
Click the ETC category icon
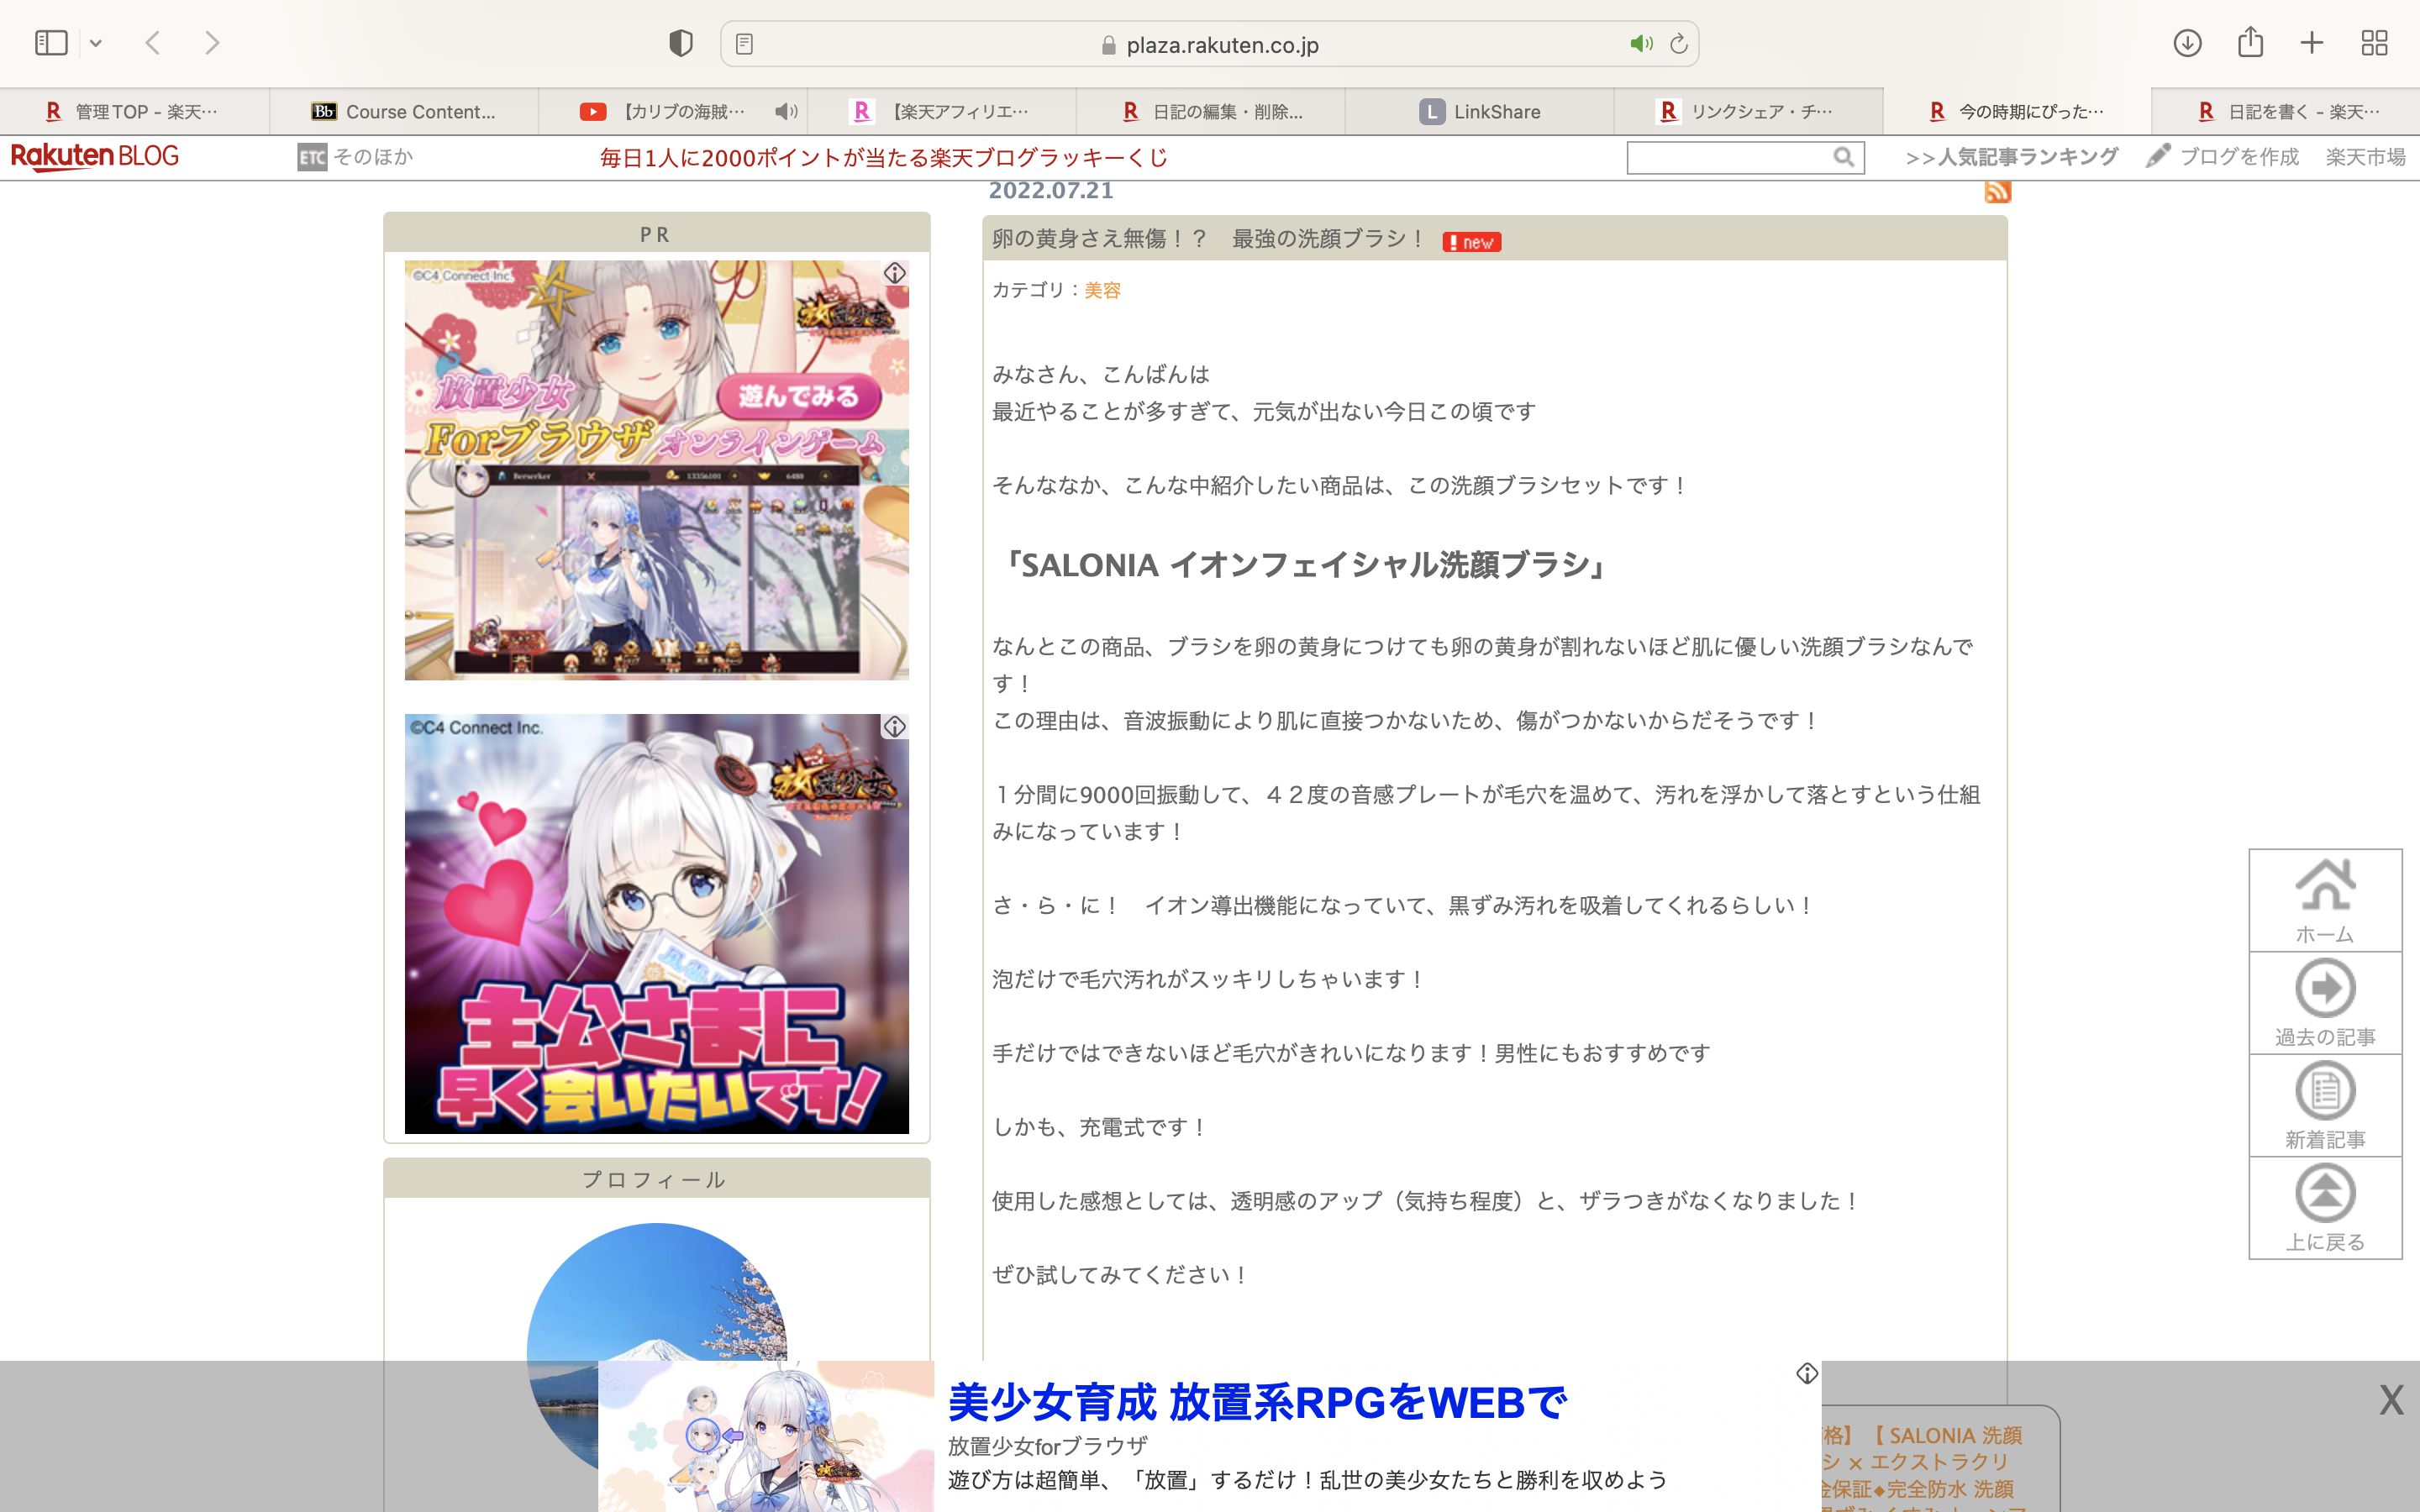coord(312,157)
